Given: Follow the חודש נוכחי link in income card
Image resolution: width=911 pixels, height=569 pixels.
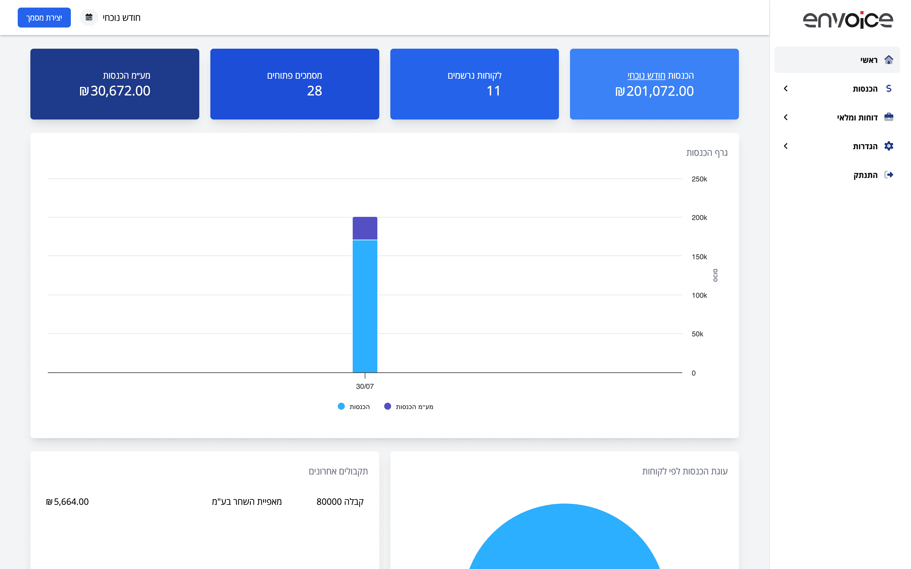Looking at the screenshot, I should 646,76.
